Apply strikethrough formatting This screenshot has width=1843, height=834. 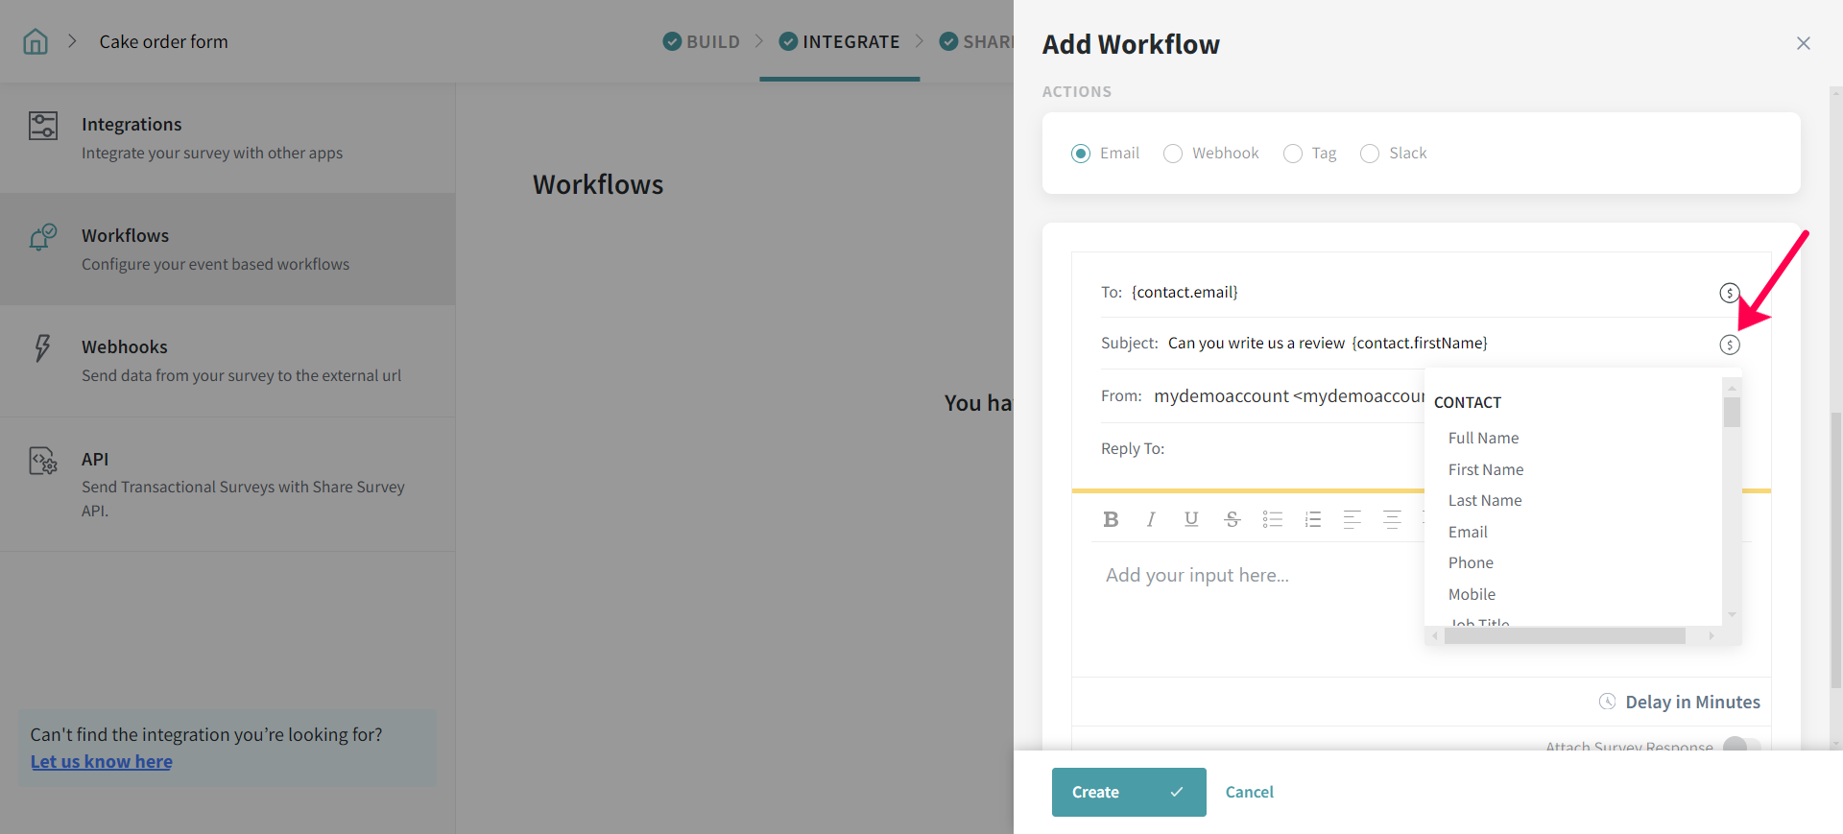[x=1233, y=519]
